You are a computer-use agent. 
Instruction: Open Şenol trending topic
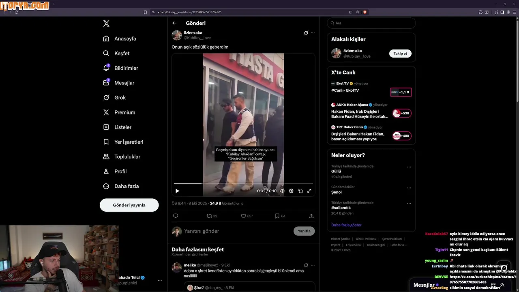pyautogui.click(x=337, y=192)
